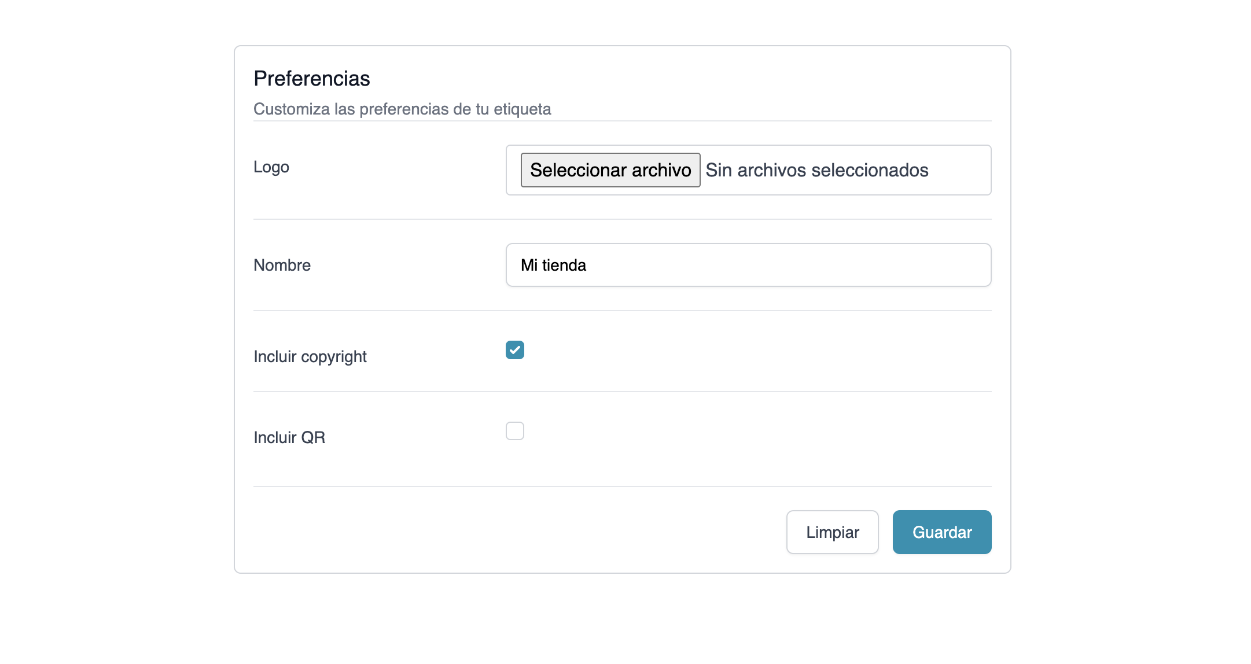Uncheck the Incluir copyright checkbox
Image resolution: width=1251 pixels, height=664 pixels.
pyautogui.click(x=515, y=350)
